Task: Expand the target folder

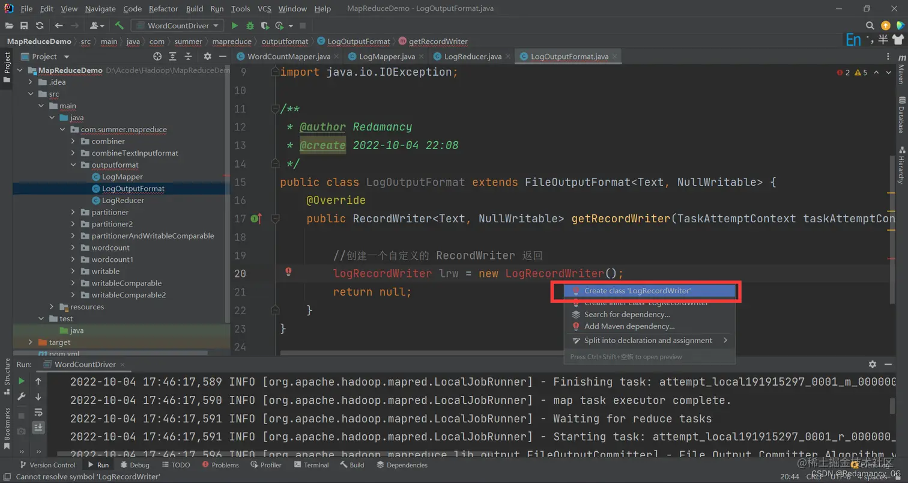Action: tap(30, 342)
